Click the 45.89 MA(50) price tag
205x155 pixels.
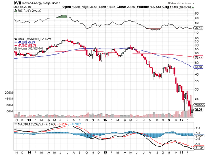(x=199, y=67)
